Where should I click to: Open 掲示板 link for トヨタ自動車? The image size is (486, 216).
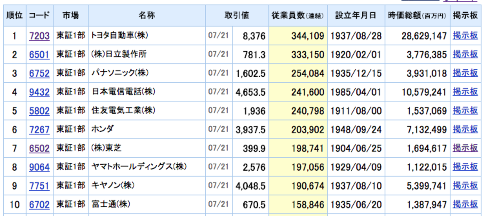pos(465,36)
